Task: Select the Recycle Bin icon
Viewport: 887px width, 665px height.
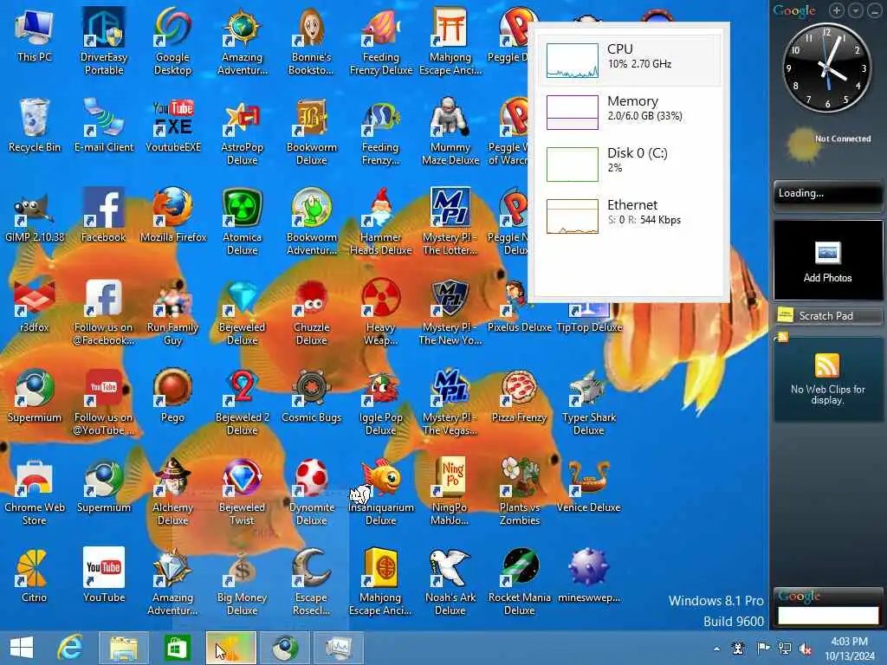Action: coord(35,126)
